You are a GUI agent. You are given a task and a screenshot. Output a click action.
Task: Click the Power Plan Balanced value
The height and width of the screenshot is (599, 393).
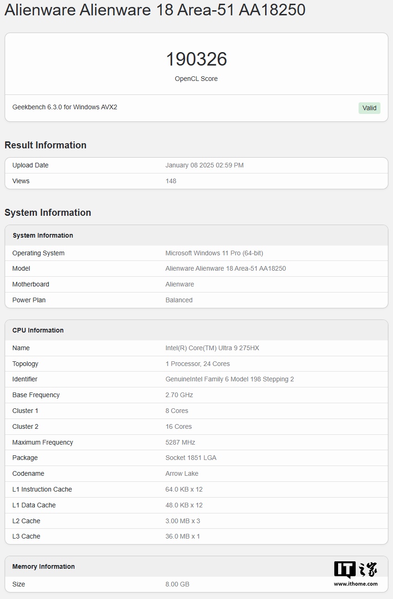pyautogui.click(x=179, y=300)
